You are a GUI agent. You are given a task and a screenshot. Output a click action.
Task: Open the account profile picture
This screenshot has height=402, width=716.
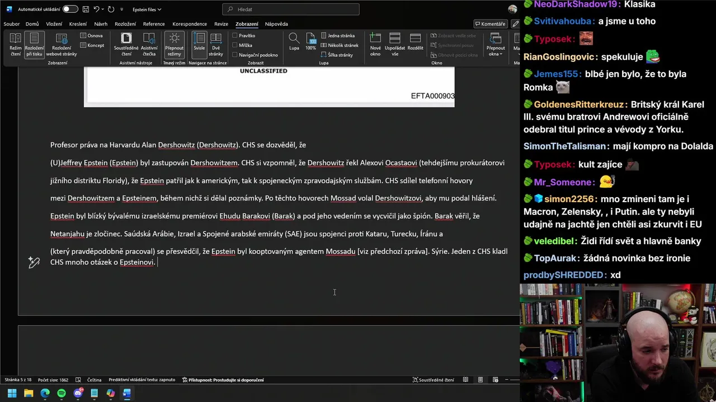click(512, 9)
